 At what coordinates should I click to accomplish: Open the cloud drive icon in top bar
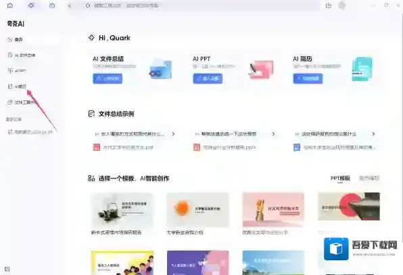(x=52, y=5)
